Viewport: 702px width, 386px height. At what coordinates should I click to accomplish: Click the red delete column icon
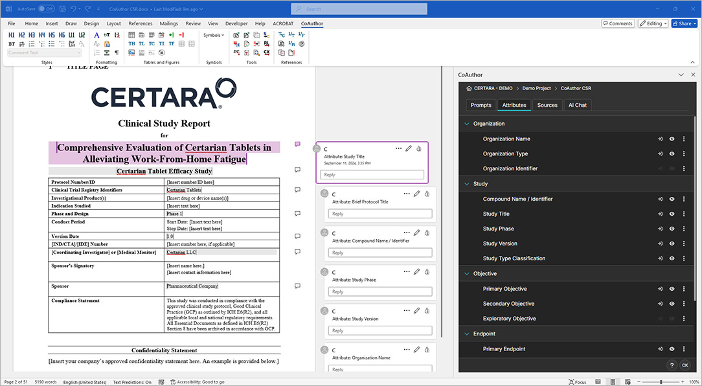click(181, 35)
